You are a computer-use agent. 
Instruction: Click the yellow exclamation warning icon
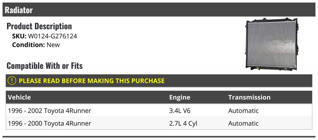tap(12, 81)
